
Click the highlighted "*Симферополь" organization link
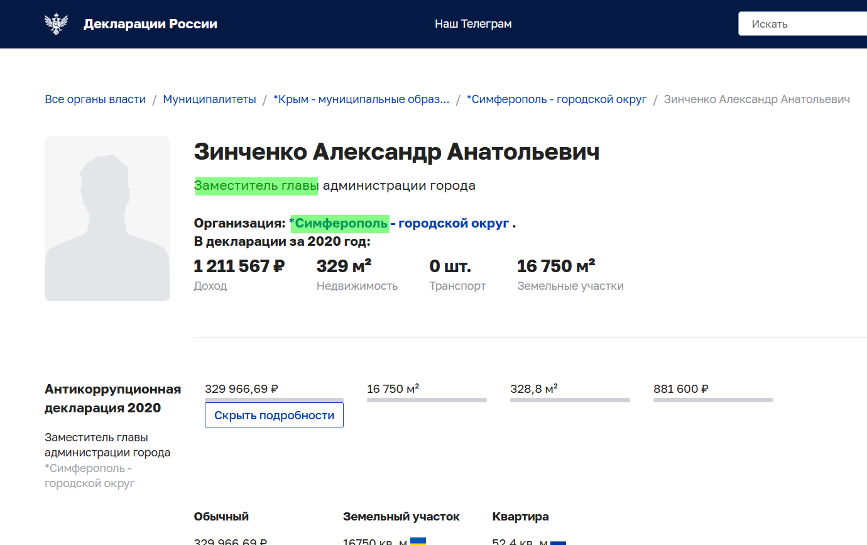[x=339, y=222]
